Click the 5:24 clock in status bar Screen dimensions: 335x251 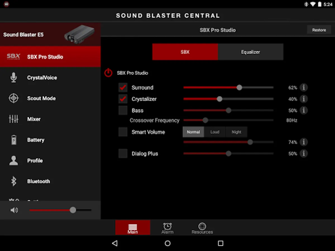[328, 4]
